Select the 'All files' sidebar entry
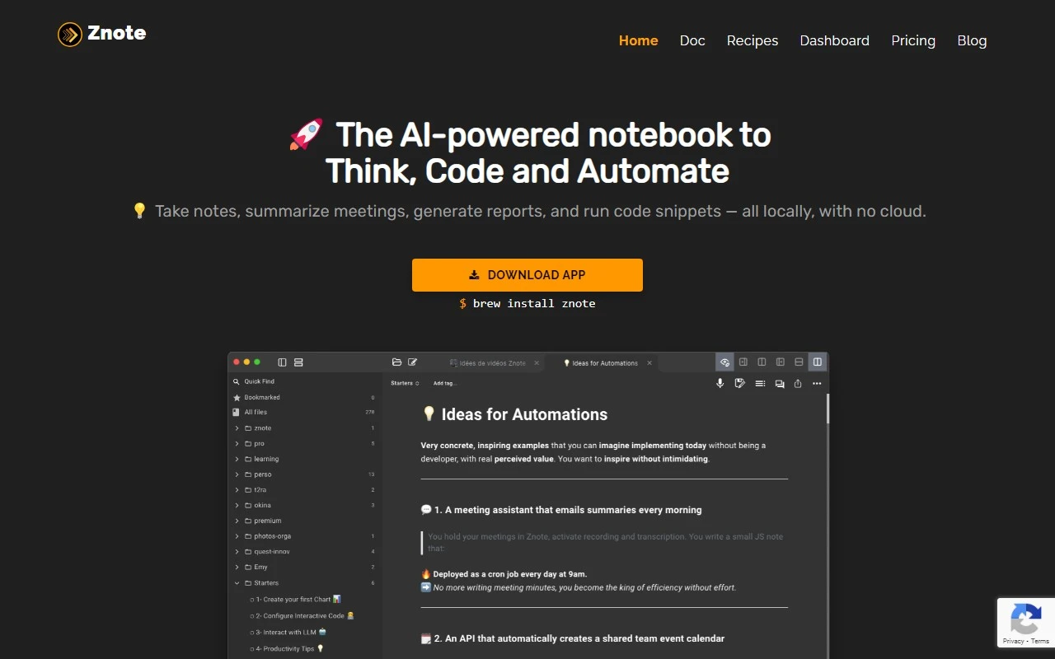The height and width of the screenshot is (659, 1055). pos(303,412)
